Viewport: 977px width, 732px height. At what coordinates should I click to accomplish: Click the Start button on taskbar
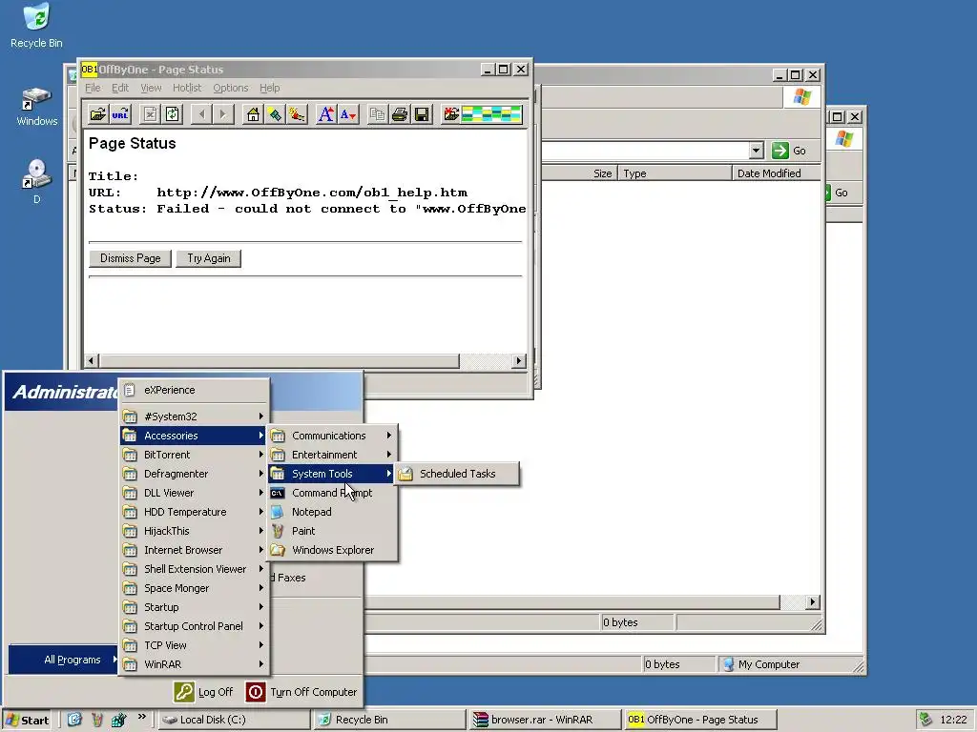tap(26, 720)
